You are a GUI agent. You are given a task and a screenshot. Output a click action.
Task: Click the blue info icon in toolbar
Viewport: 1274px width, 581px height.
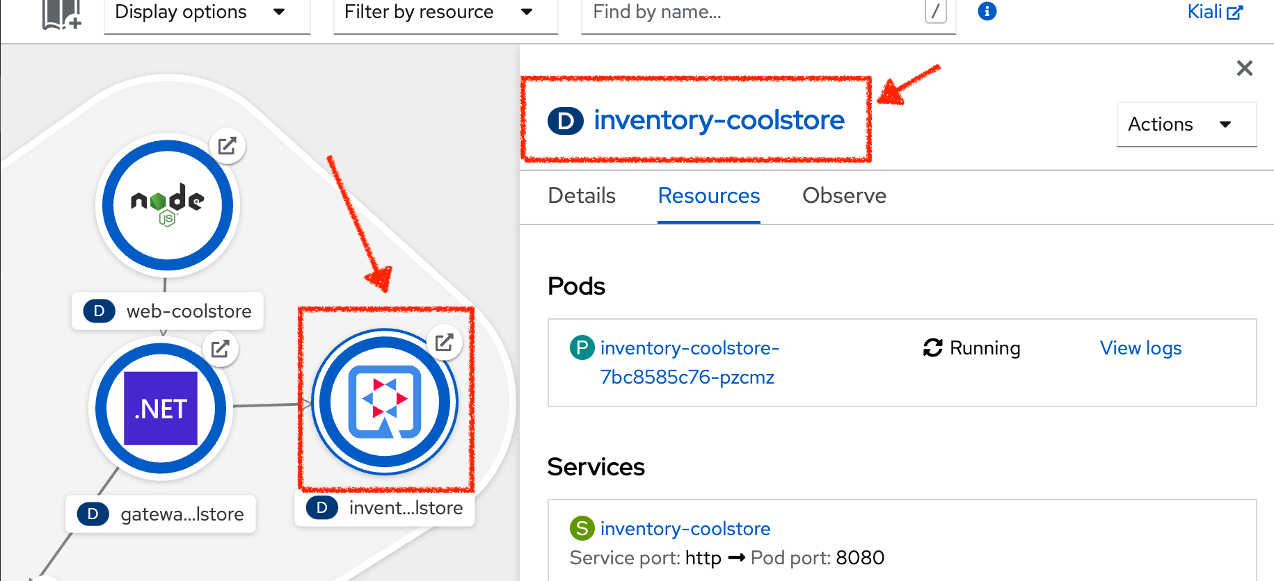987,12
